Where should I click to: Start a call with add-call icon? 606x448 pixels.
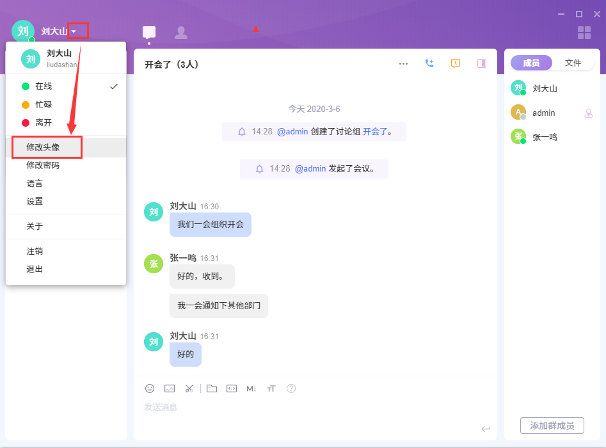[429, 63]
